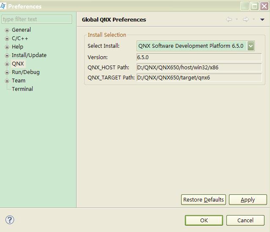Expand the Run/Debug tree node

(x=7, y=72)
